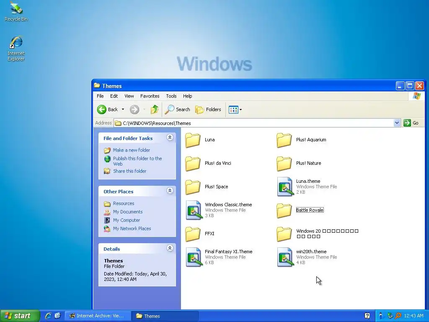Go to Resources in Other Places
Screen dimensions: 429x322
tap(124, 203)
